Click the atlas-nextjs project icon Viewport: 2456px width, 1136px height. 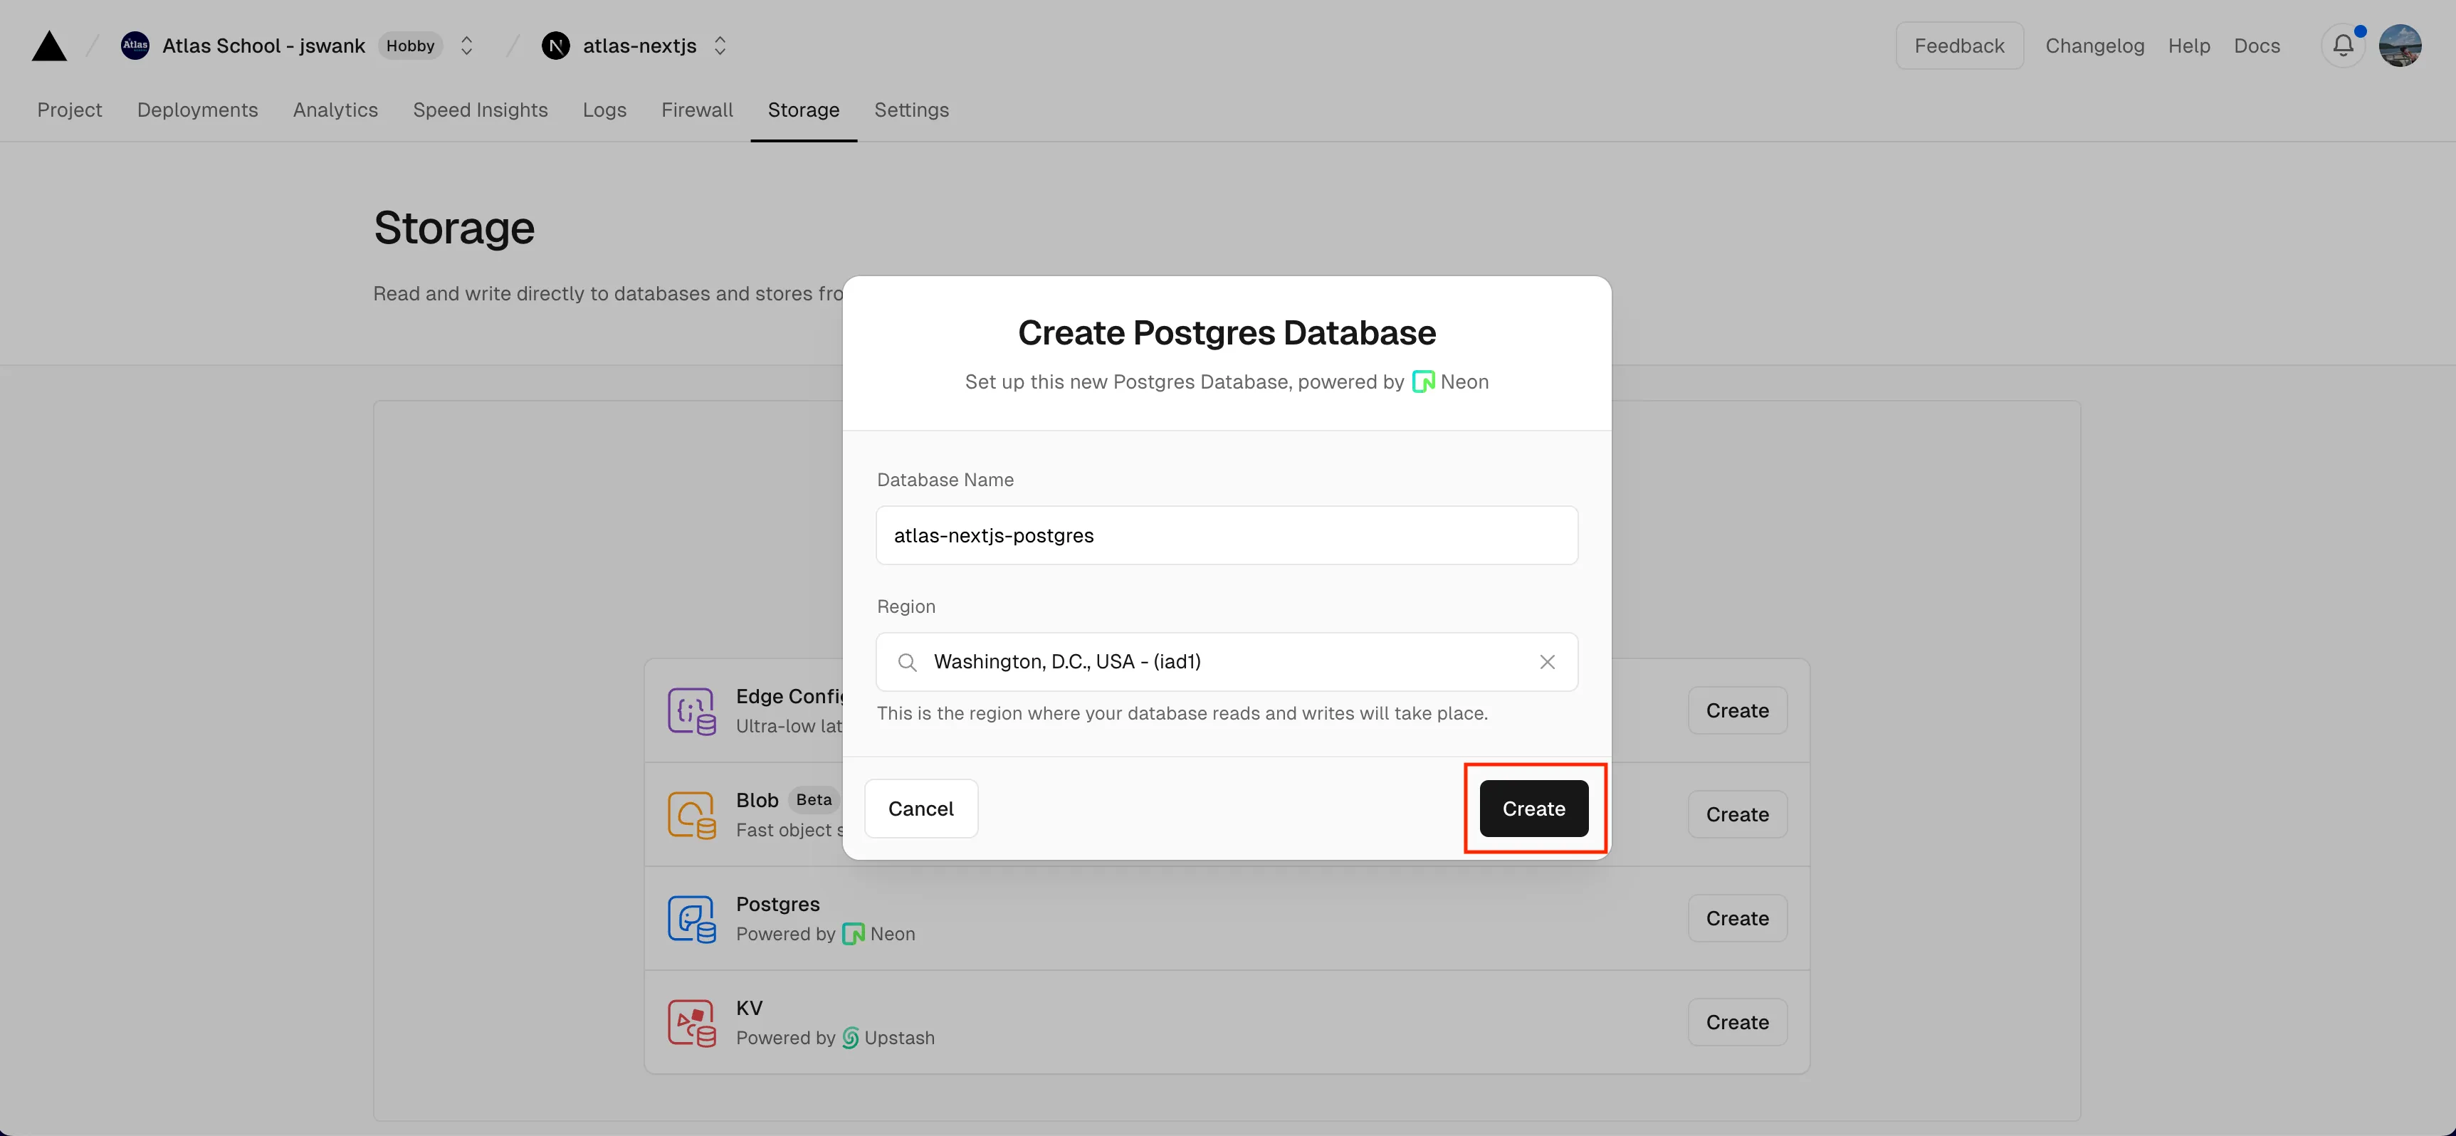[556, 45]
